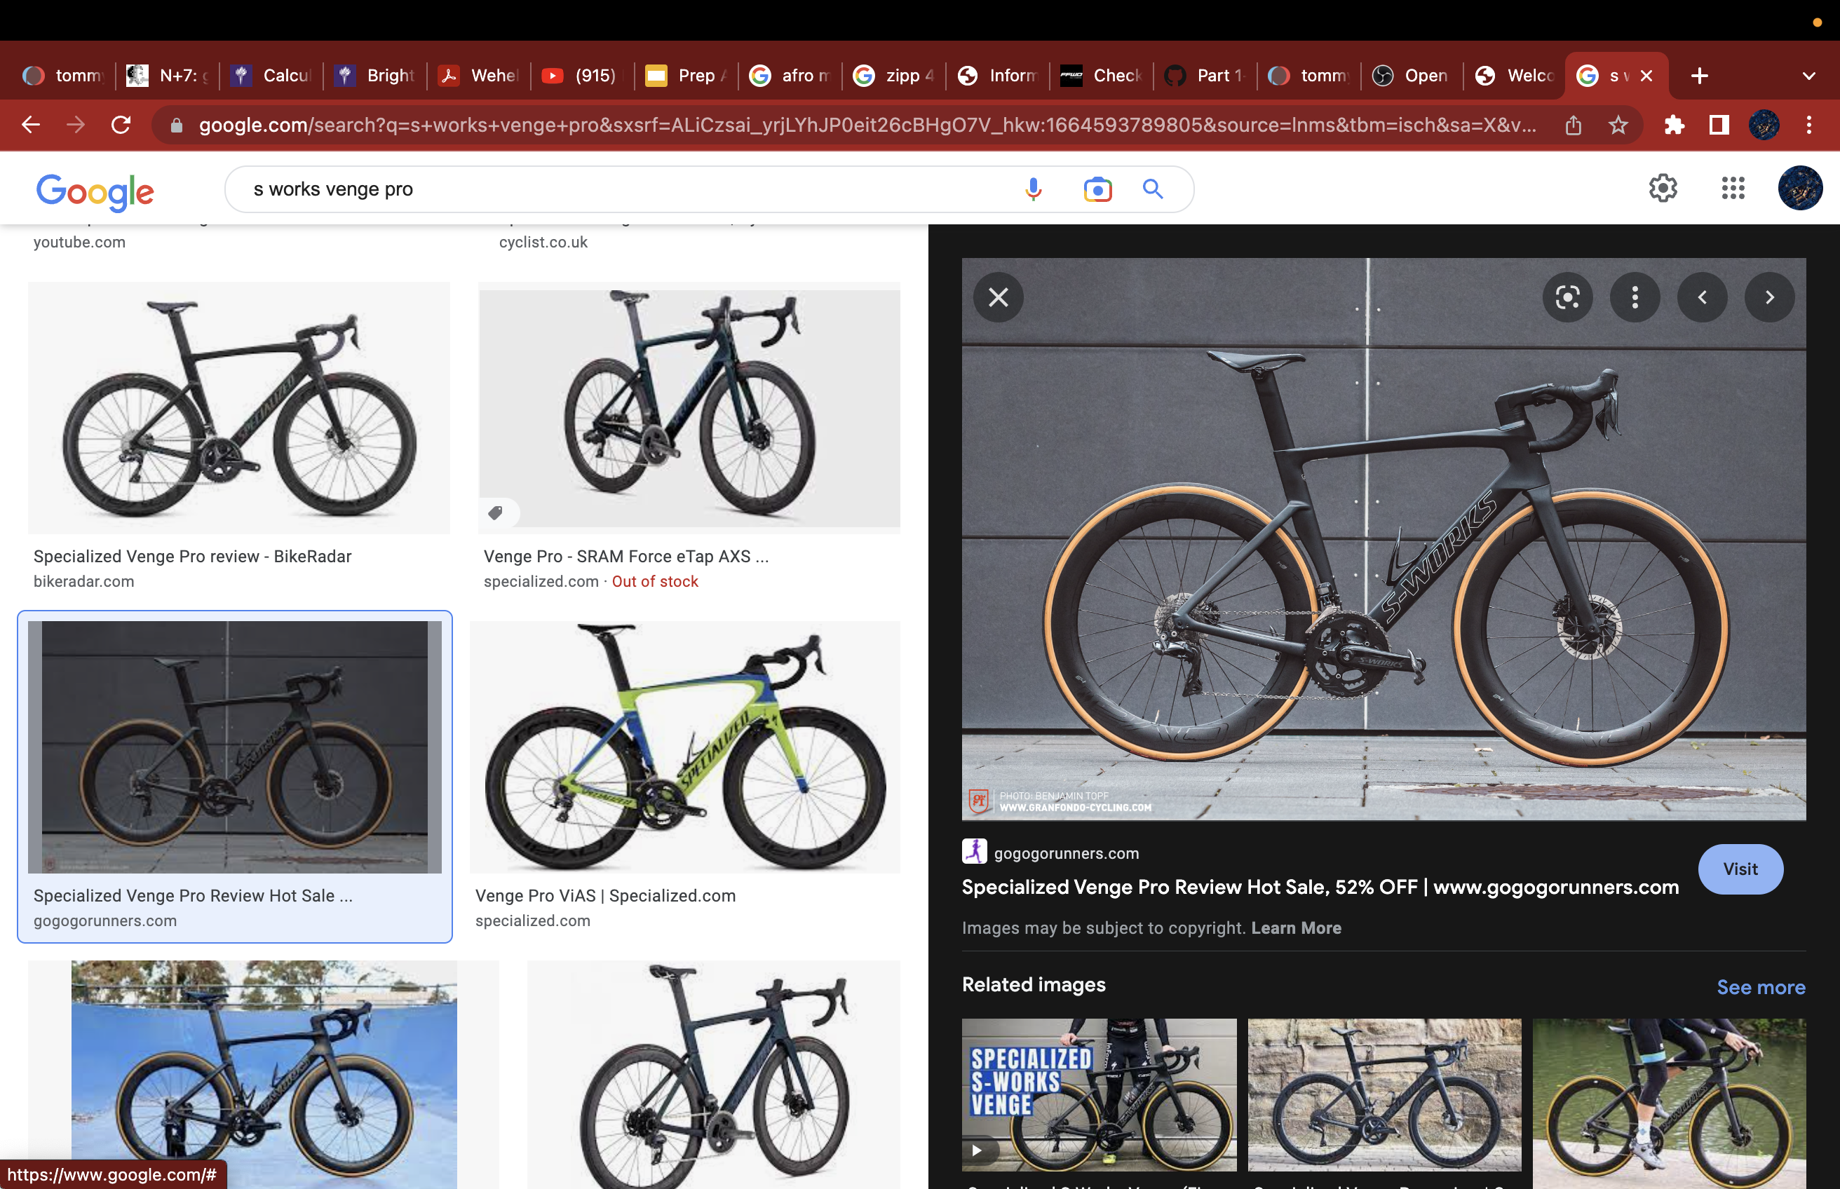Screen dimensions: 1840x1189
Task: Search inside image with Lens icon
Action: [1567, 297]
